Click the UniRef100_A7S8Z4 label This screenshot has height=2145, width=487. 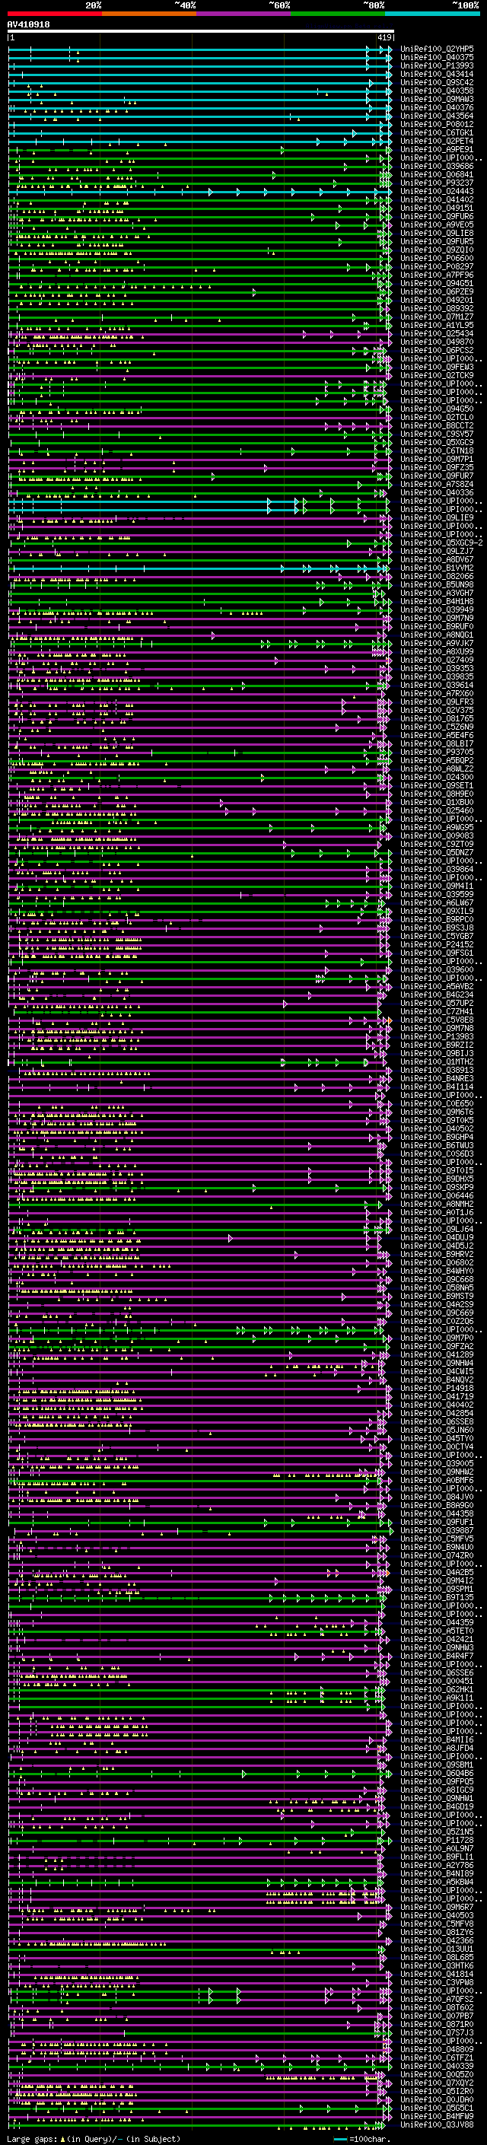pos(437,484)
